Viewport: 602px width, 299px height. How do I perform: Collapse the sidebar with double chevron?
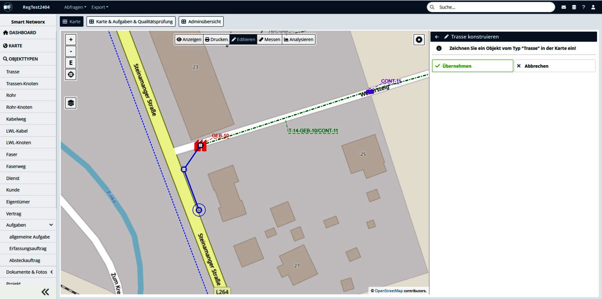tap(45, 292)
